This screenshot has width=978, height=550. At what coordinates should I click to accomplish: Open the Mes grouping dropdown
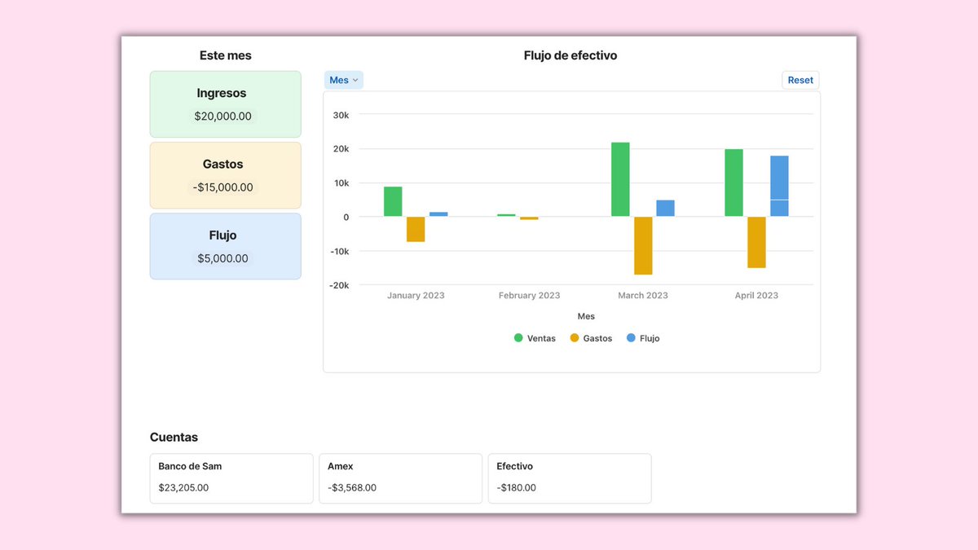click(x=343, y=80)
